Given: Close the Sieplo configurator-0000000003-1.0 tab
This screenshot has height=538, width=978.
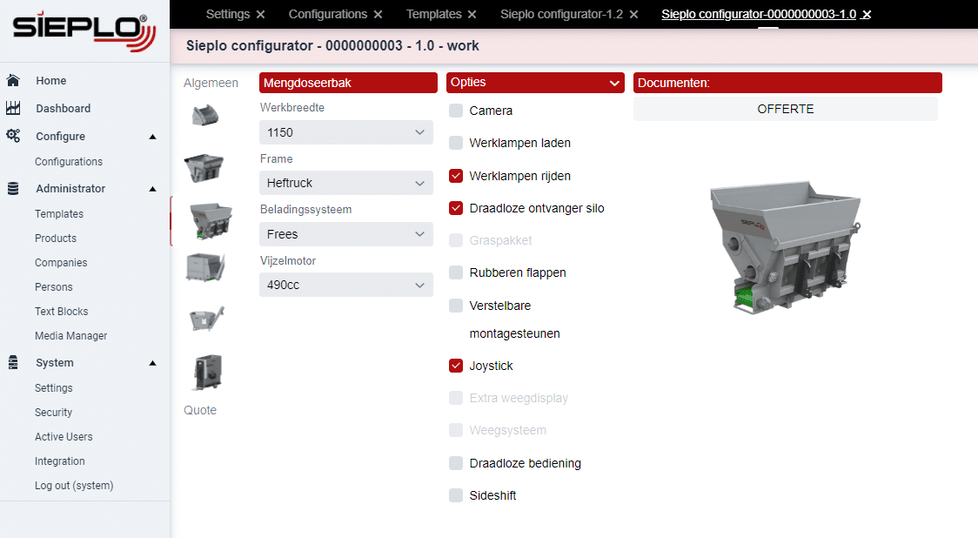Looking at the screenshot, I should 867,14.
